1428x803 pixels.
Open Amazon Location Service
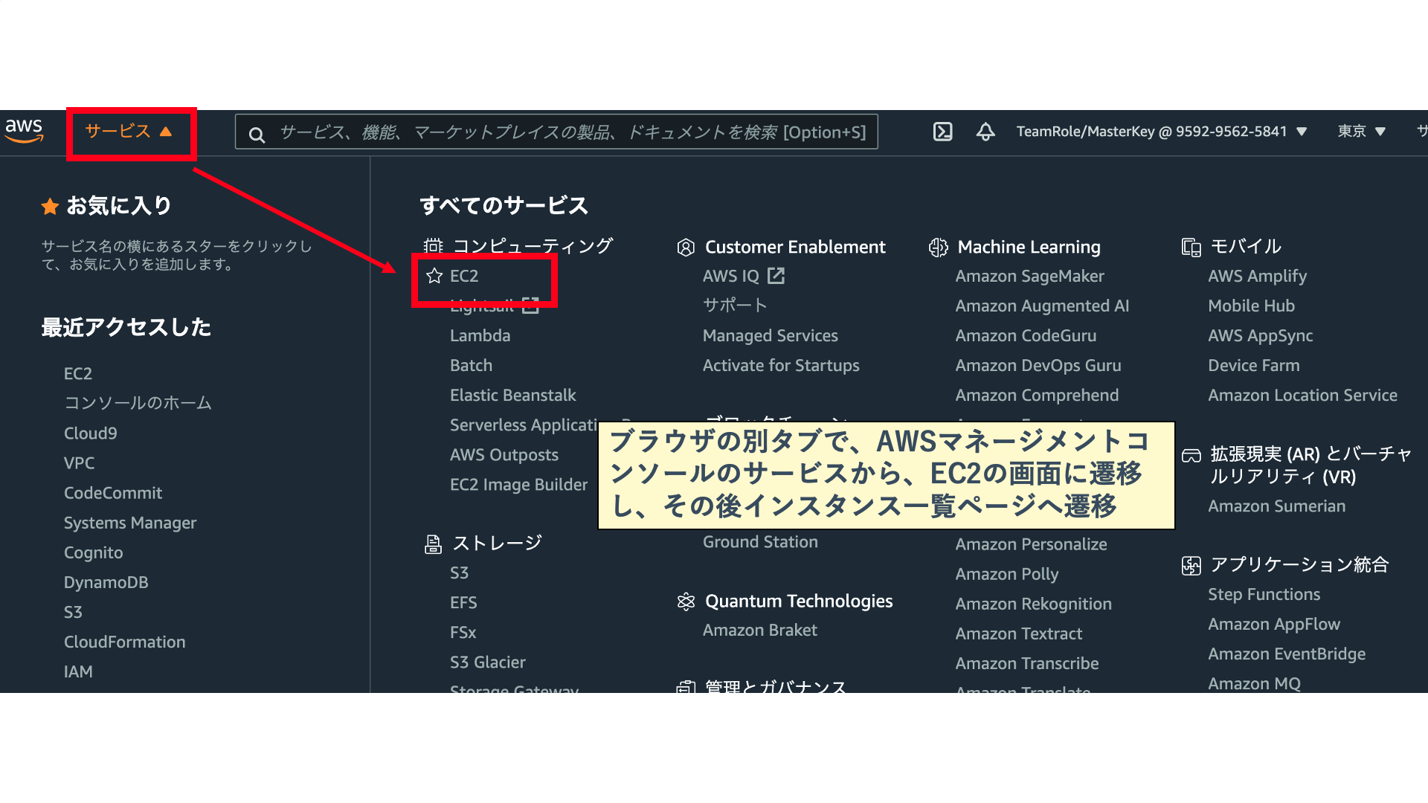point(1302,395)
